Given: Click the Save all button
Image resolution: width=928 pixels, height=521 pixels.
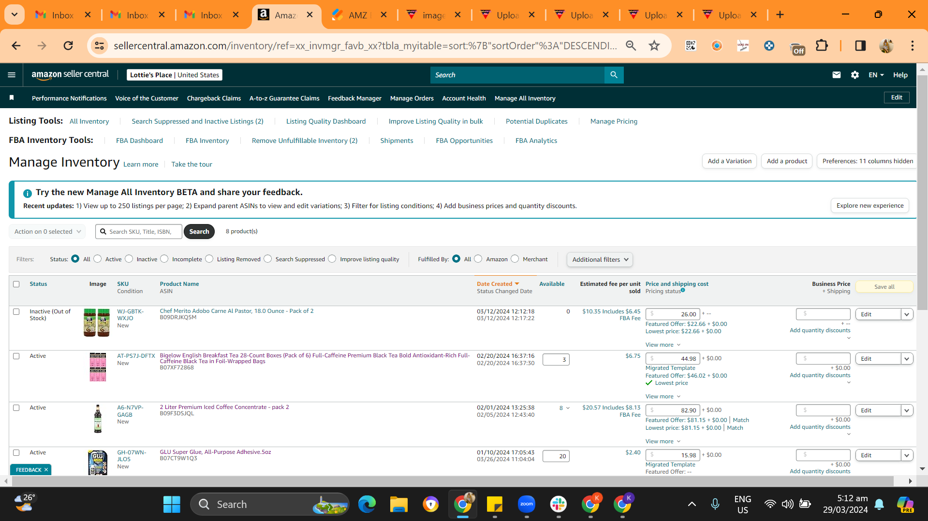Looking at the screenshot, I should pyautogui.click(x=884, y=287).
